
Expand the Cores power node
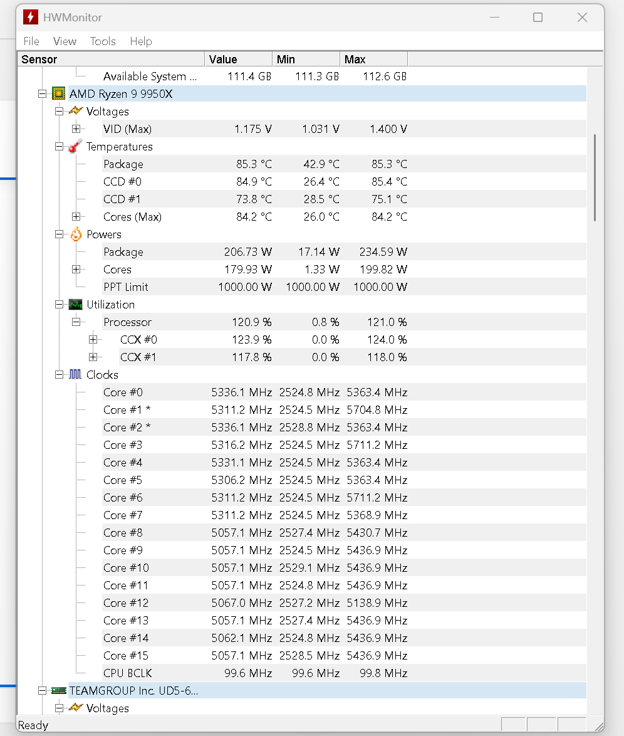[x=76, y=269]
